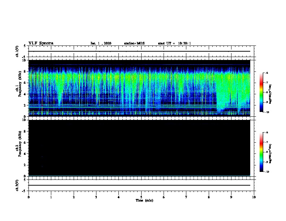286x221 pixels.
Task: Click the black ch.2 spectrogram panel
Action: pyautogui.click(x=139, y=148)
